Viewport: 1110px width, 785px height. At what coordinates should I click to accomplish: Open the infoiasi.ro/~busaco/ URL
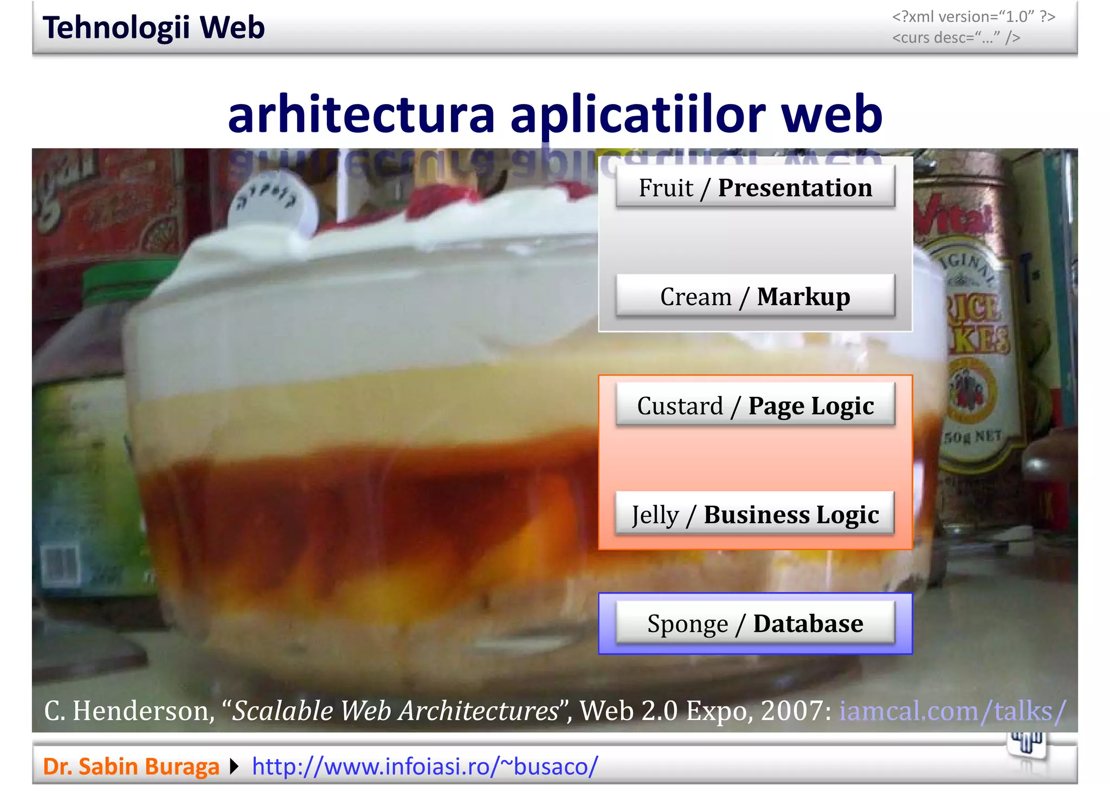(425, 766)
